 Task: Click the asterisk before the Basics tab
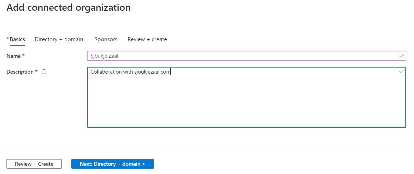click(x=8, y=38)
